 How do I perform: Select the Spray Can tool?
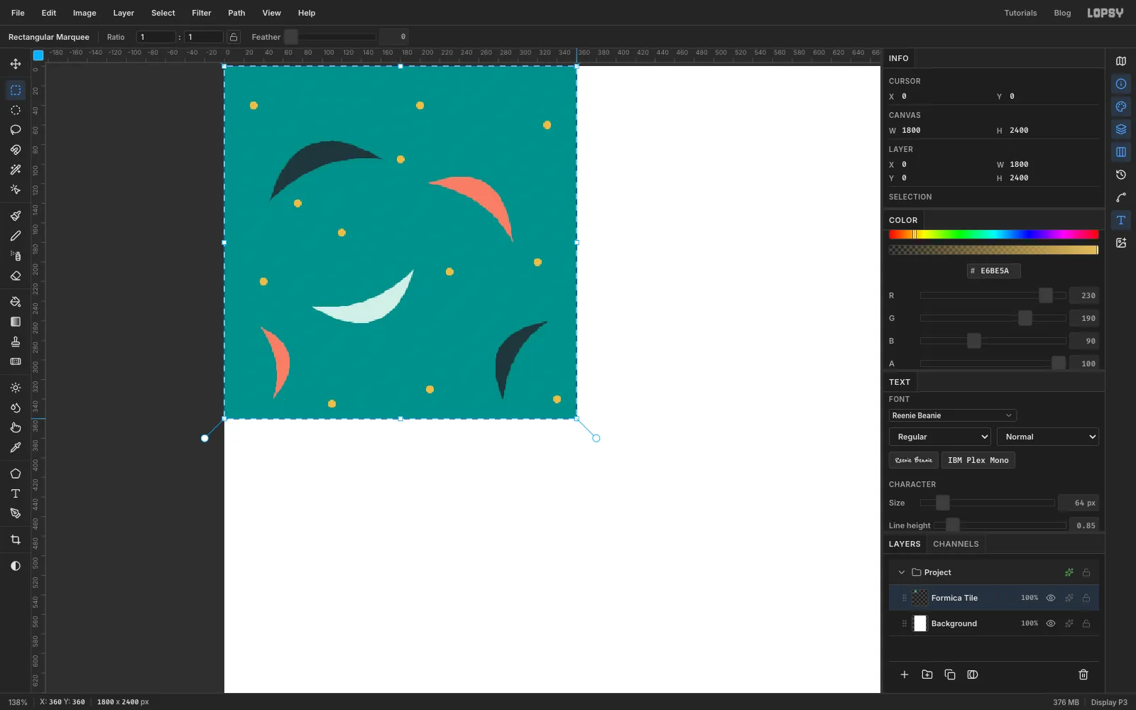pos(16,256)
